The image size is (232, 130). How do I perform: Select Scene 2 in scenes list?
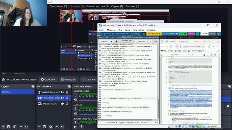[x=17, y=92]
